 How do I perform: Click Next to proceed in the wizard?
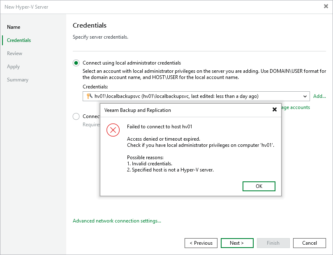(237, 243)
